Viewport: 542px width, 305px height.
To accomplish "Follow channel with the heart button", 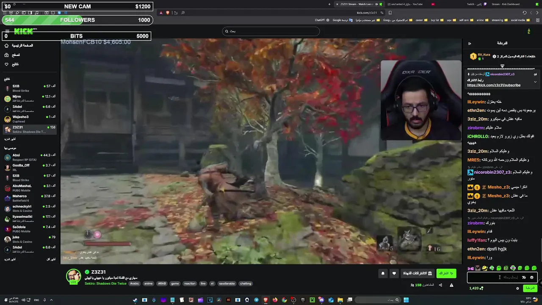I will coord(394,273).
